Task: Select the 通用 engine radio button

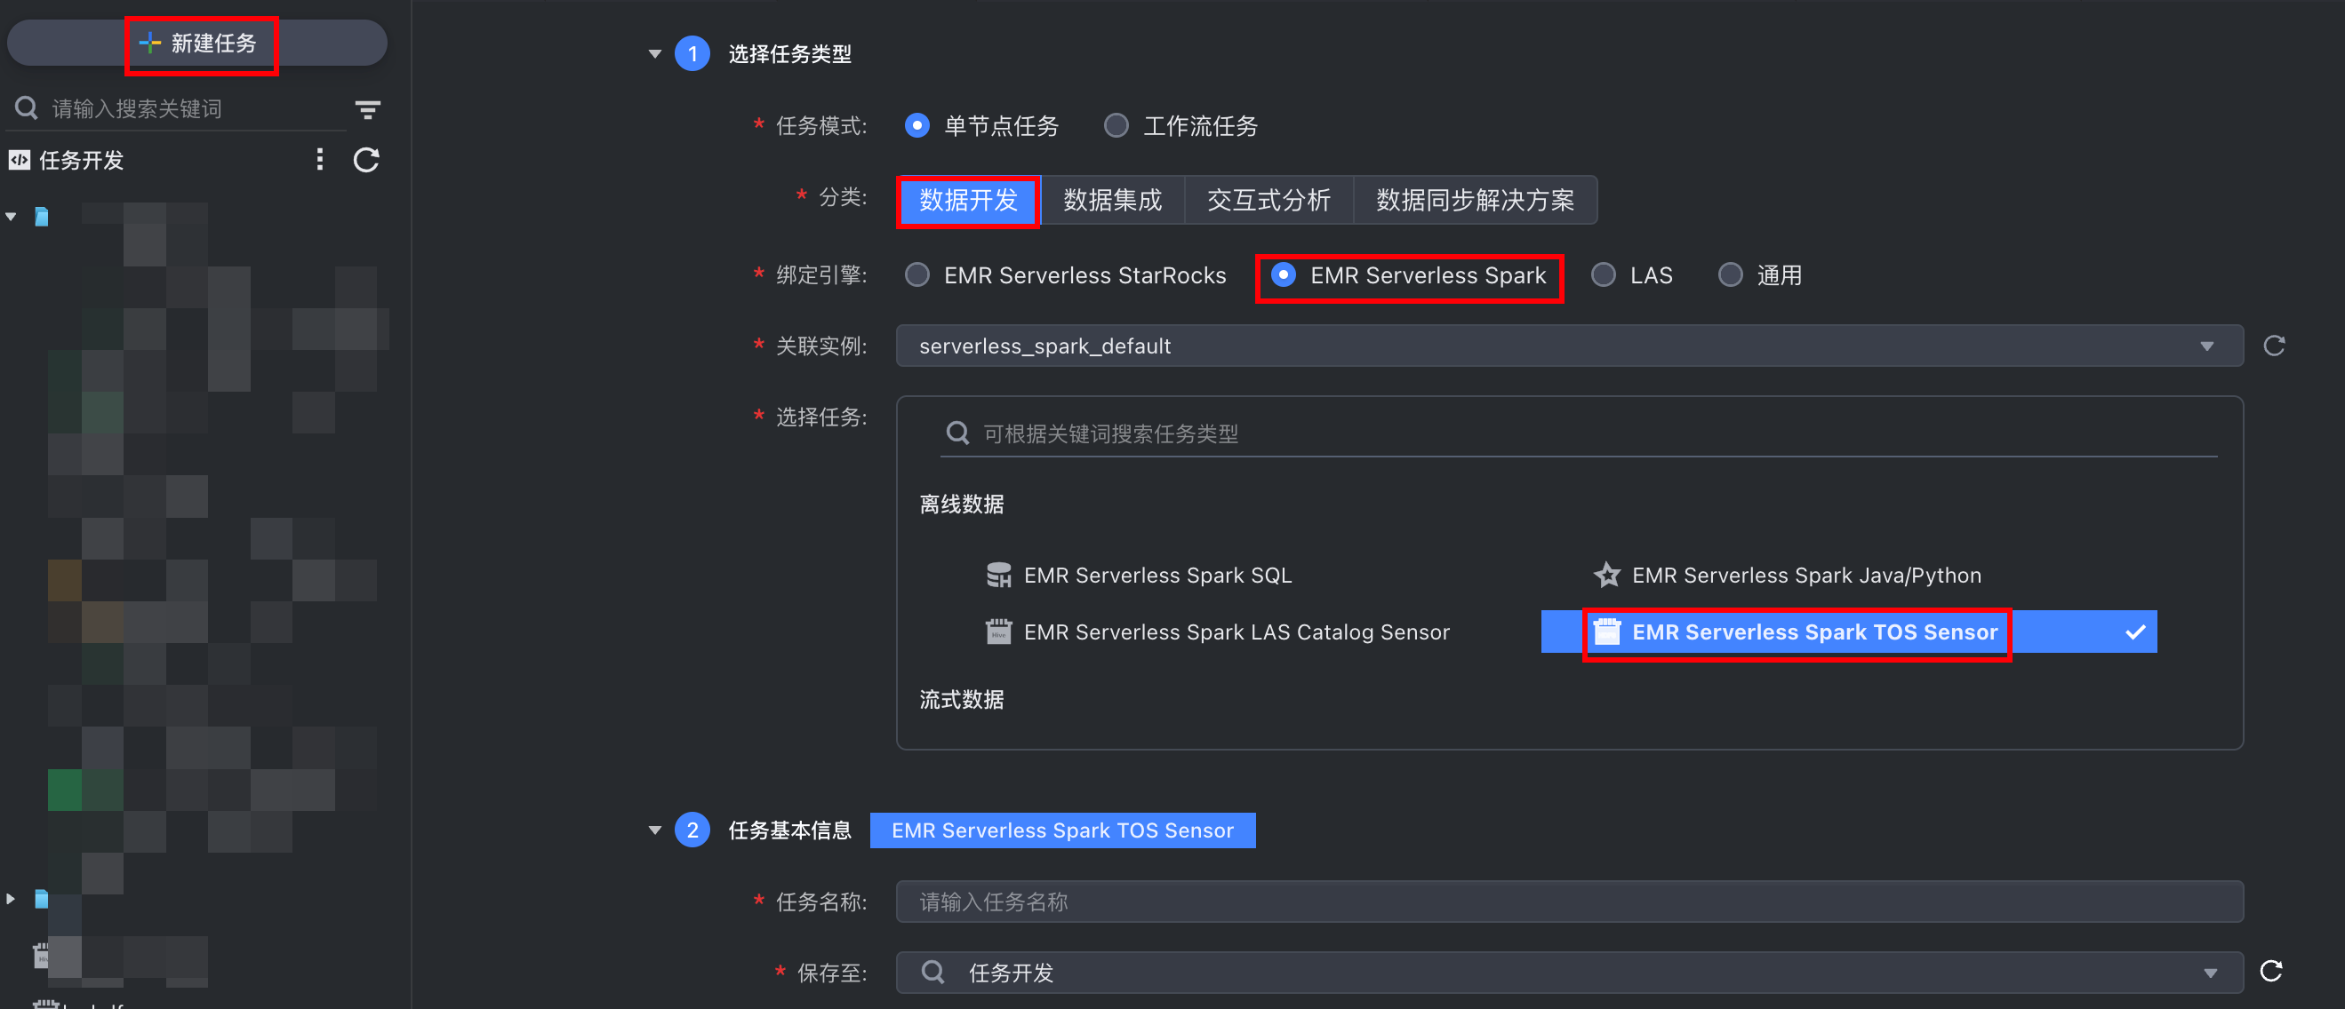Action: (x=1730, y=274)
